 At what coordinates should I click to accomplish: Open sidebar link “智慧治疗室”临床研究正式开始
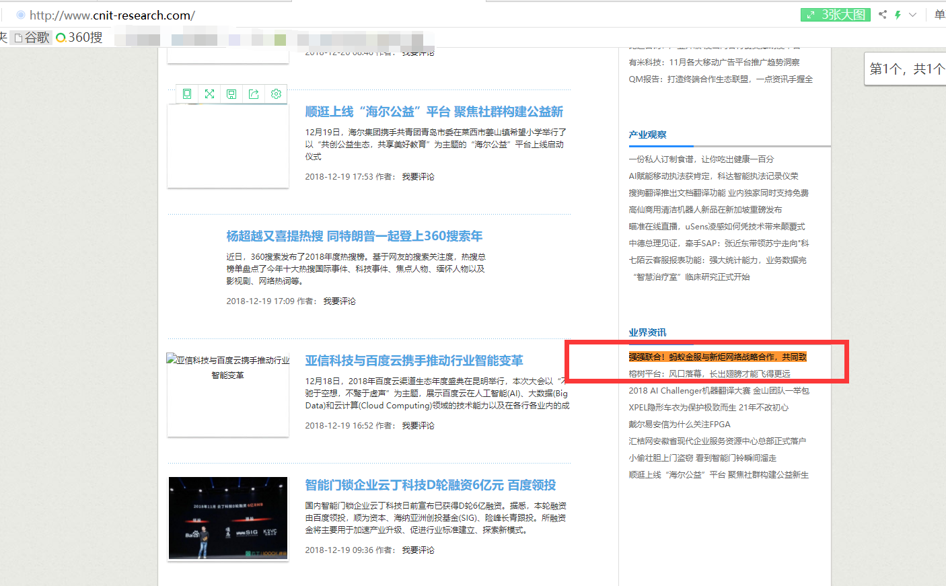(691, 277)
